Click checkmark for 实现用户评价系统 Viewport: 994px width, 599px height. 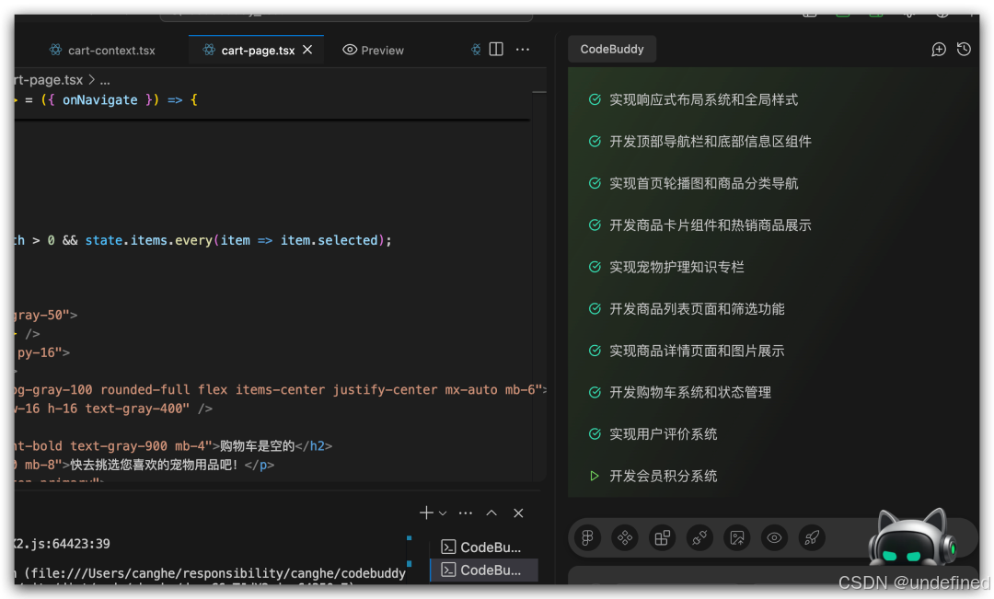595,434
